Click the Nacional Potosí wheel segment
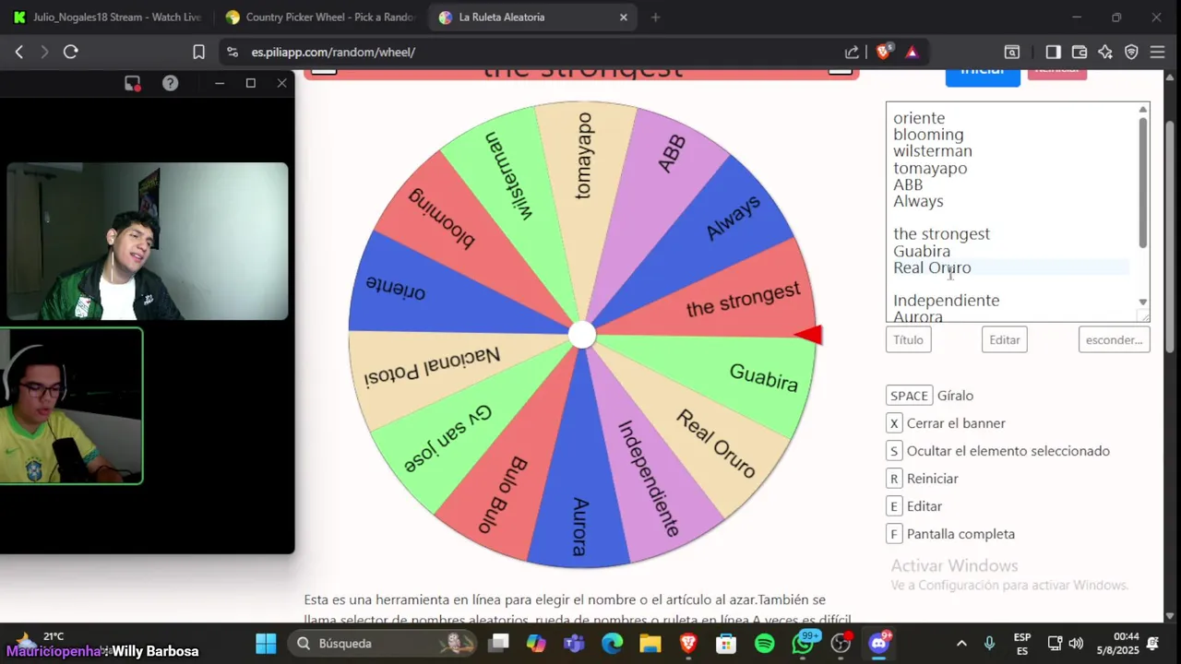 pos(431,366)
